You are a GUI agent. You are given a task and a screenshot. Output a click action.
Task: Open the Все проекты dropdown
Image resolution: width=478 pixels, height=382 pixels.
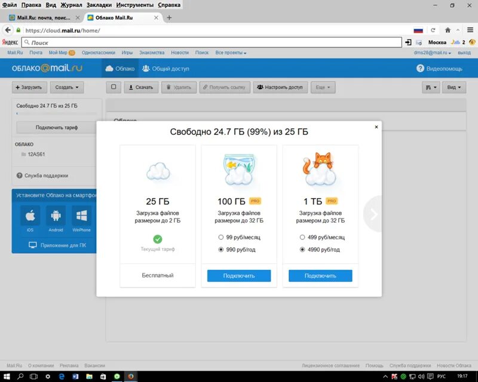[x=231, y=53]
